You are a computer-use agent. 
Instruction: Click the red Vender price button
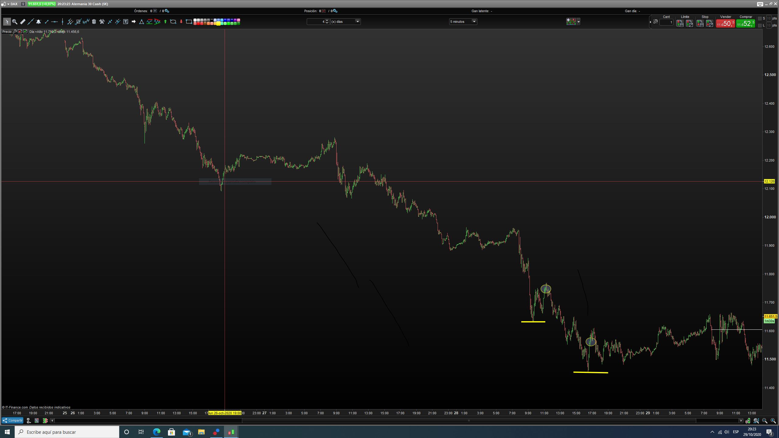pyautogui.click(x=725, y=23)
